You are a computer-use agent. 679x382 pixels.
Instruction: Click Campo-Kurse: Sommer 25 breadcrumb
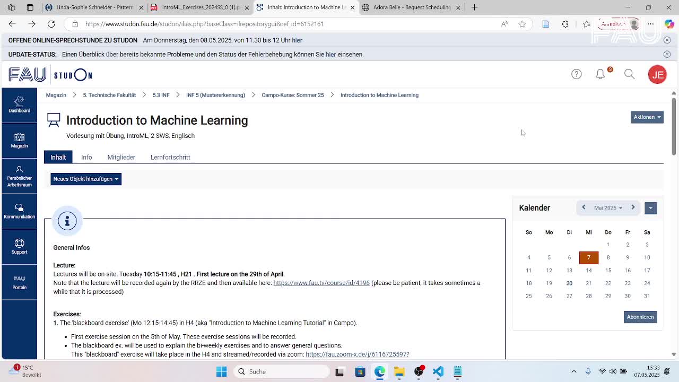292,95
